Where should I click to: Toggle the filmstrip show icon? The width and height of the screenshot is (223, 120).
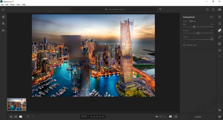pos(170,116)
